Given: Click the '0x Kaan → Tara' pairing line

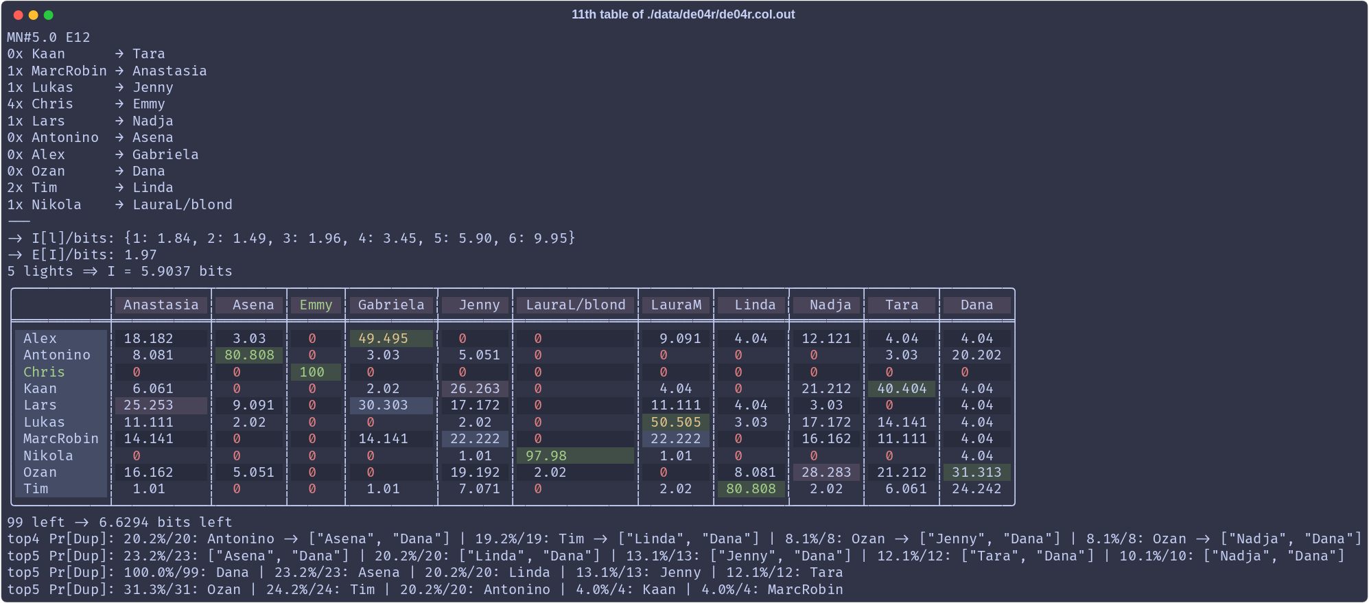Looking at the screenshot, I should 86,54.
